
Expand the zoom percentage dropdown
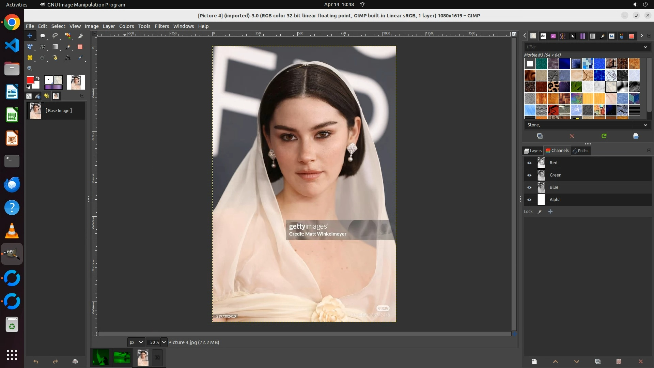pyautogui.click(x=164, y=342)
